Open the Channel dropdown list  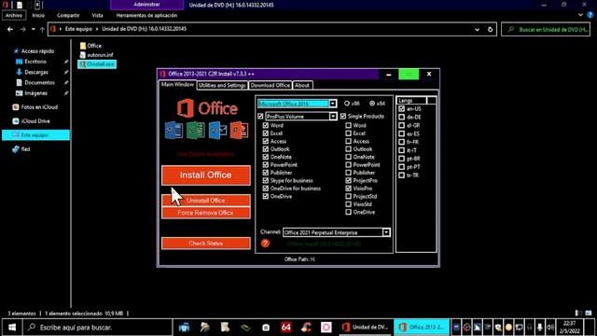pos(386,232)
